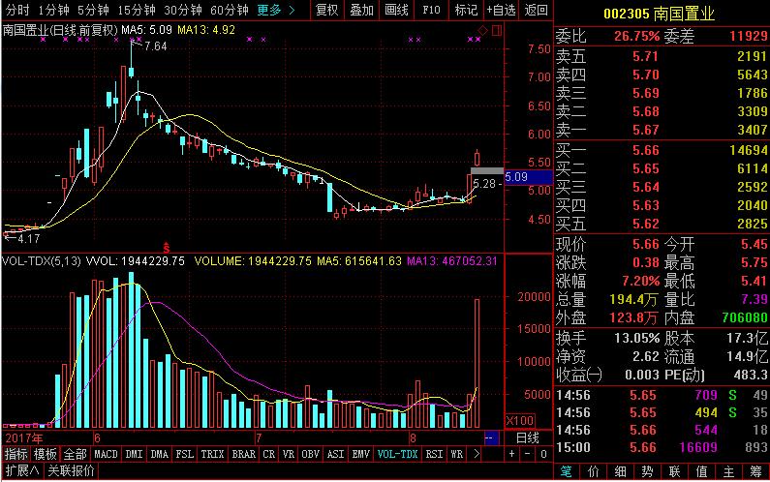This screenshot has height=482, width=770.
Task: Collapse the 扩展 panel
Action: pos(22,470)
